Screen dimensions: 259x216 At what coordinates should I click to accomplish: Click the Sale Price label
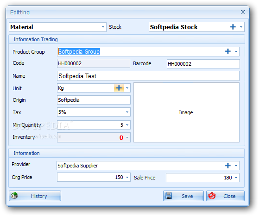145,178
